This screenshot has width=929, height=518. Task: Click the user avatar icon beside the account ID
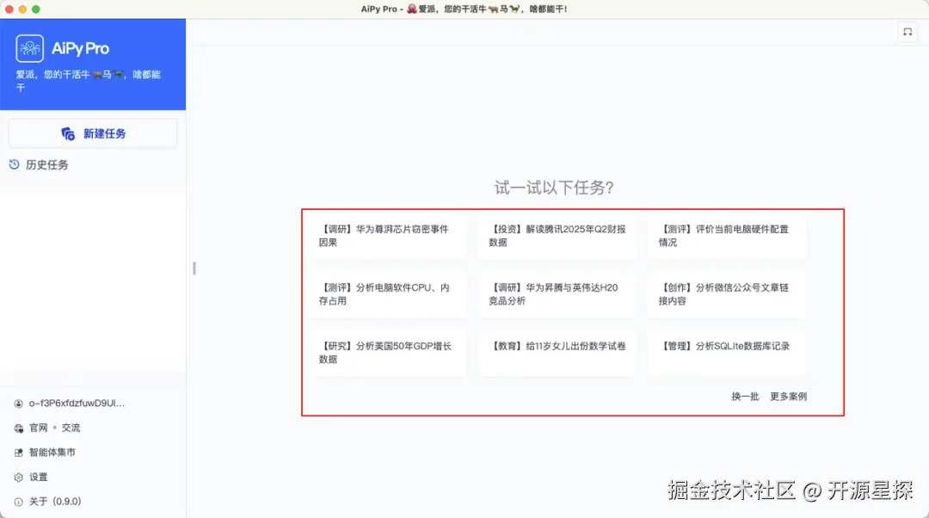tap(18, 402)
